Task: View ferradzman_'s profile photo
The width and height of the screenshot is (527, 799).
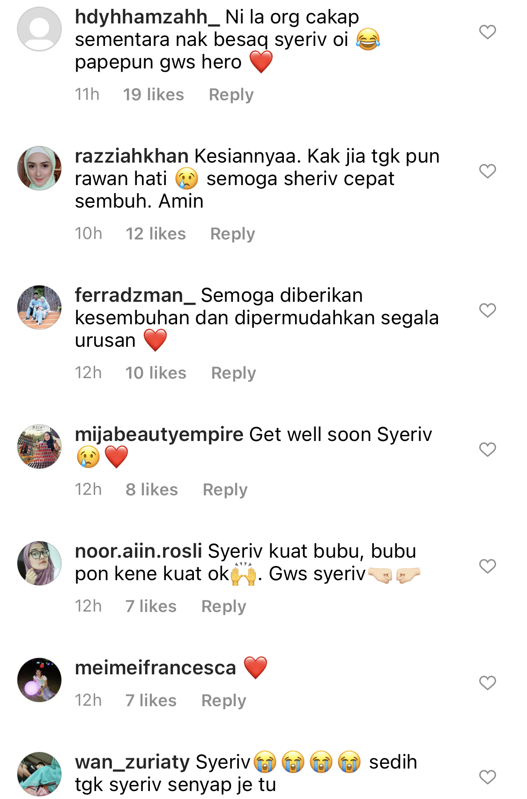Action: tap(39, 307)
